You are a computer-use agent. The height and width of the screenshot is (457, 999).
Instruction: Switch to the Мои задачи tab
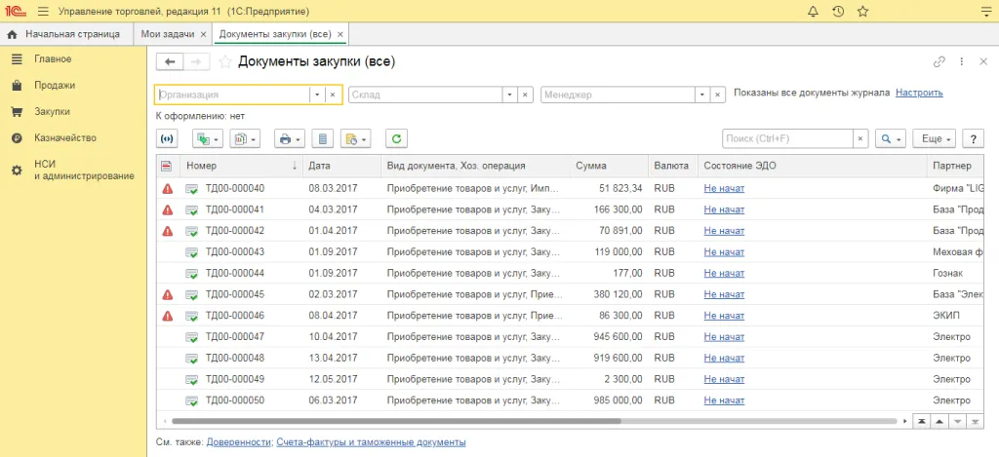[x=167, y=34]
